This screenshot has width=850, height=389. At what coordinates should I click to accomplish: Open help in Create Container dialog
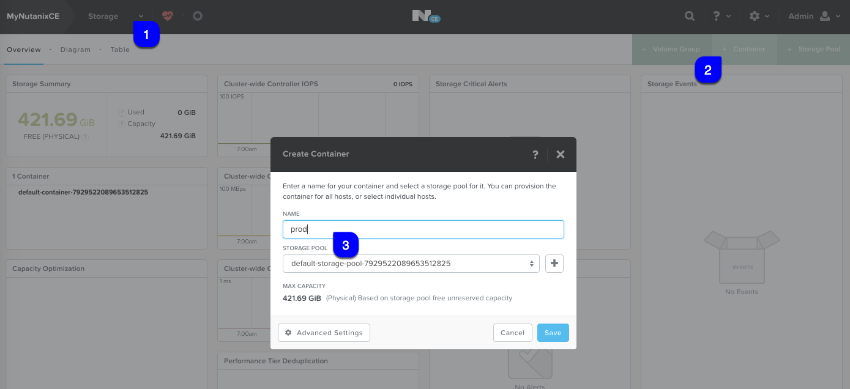coord(535,154)
